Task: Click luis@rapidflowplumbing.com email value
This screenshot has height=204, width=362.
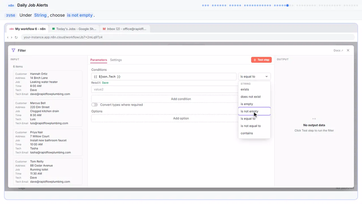Action: pos(49,123)
